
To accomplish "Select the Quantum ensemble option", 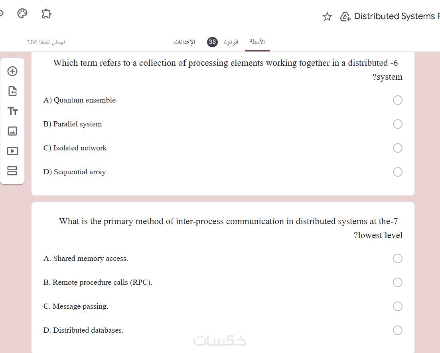I will pyautogui.click(x=398, y=100).
